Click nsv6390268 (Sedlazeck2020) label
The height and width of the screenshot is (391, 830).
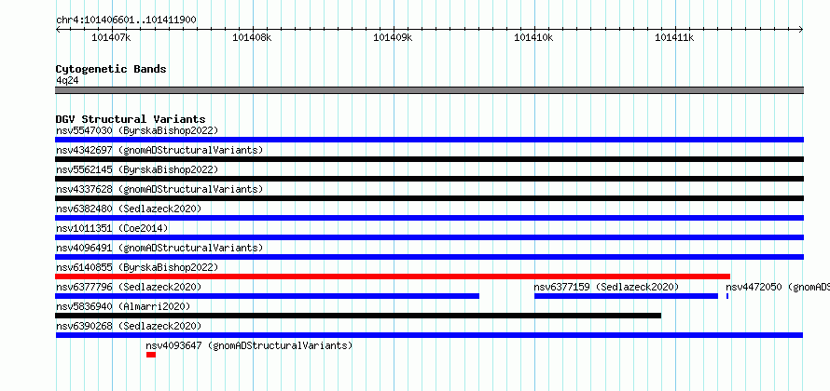(129, 326)
